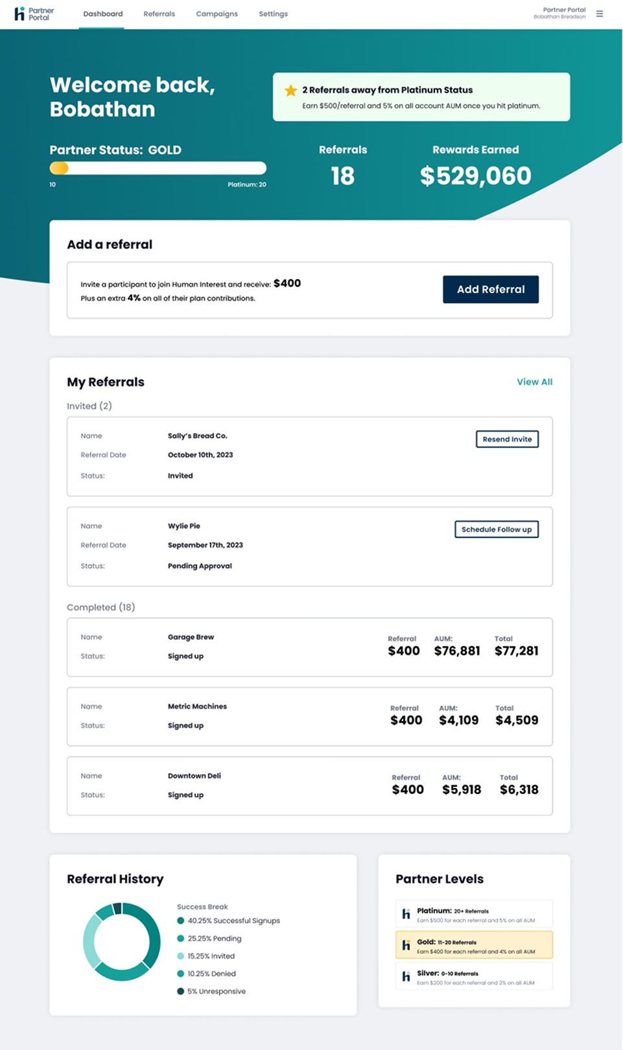The height and width of the screenshot is (1050, 623).
Task: Switch to the Campaigns tab
Action: point(217,14)
